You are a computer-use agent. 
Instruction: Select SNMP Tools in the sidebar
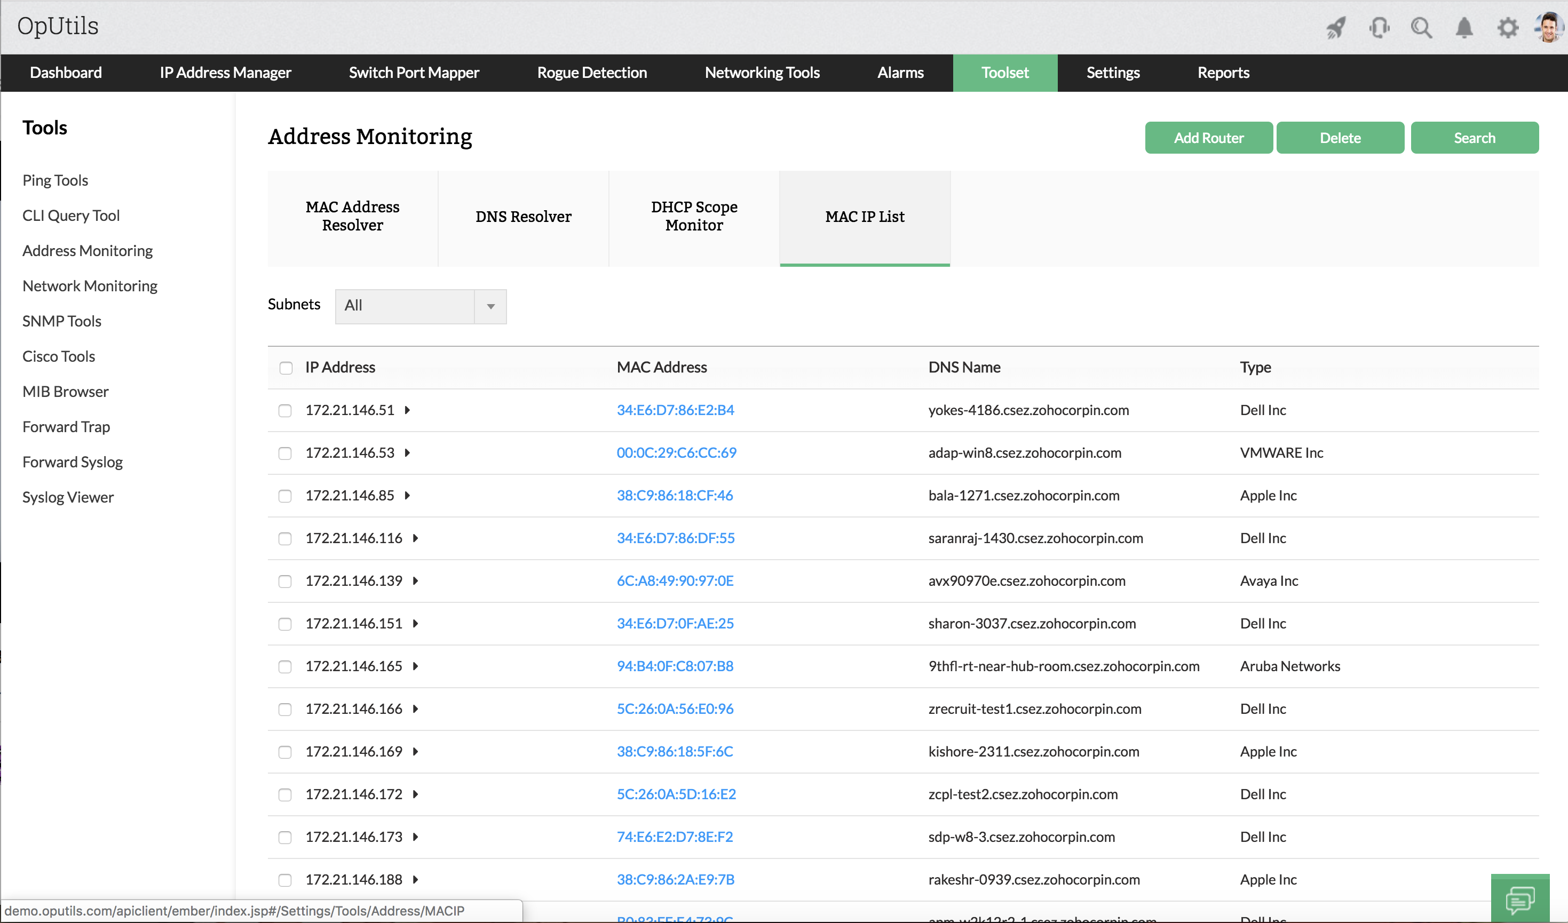(x=61, y=321)
